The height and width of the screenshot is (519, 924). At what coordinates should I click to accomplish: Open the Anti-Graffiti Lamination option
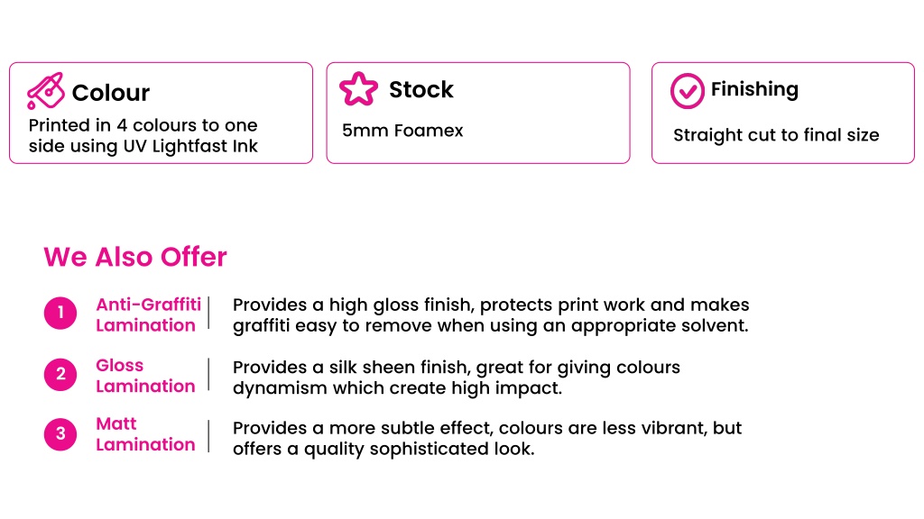click(149, 314)
